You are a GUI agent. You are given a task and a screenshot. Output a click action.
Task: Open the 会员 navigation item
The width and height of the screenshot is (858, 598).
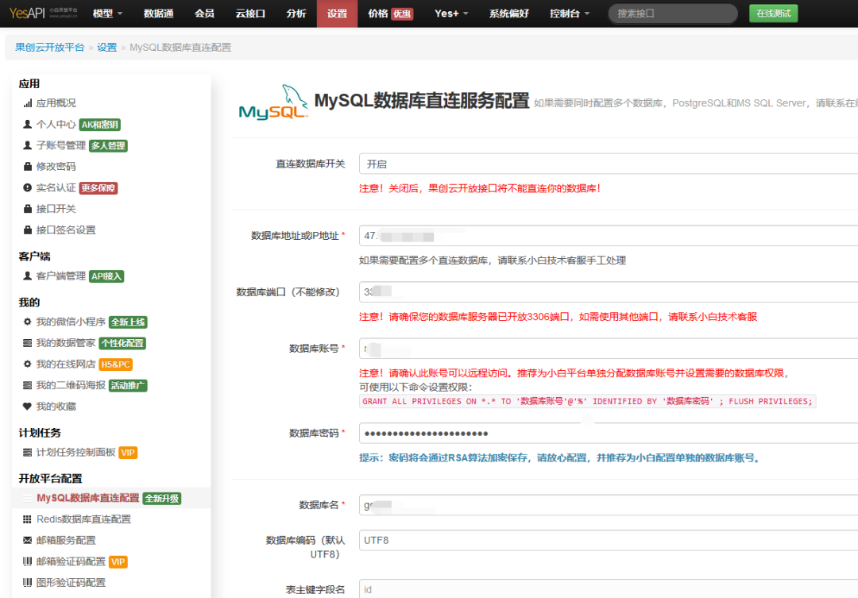coord(205,14)
